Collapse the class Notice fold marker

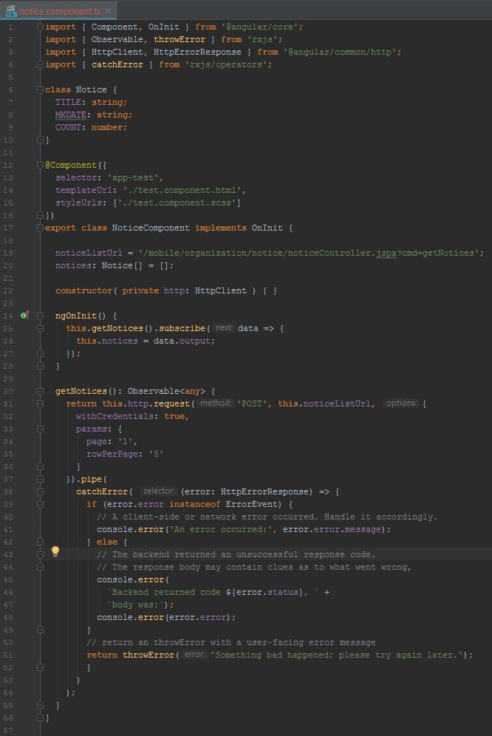tap(40, 89)
